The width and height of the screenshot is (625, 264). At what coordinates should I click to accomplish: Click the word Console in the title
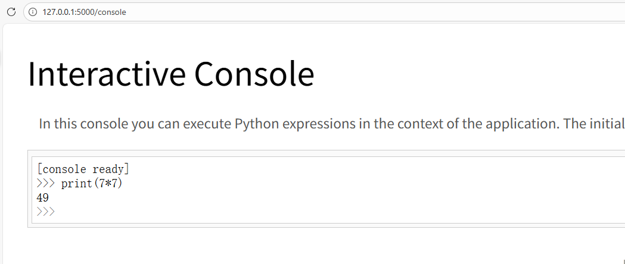(254, 74)
